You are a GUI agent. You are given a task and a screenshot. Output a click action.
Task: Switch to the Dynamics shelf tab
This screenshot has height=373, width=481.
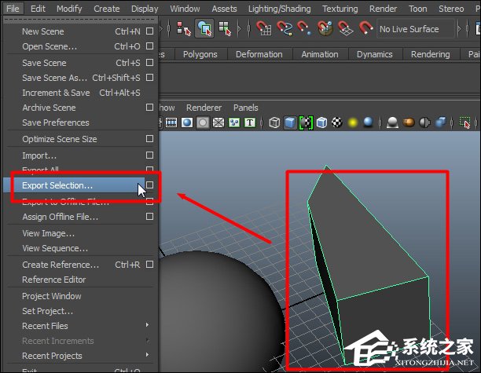pos(374,55)
